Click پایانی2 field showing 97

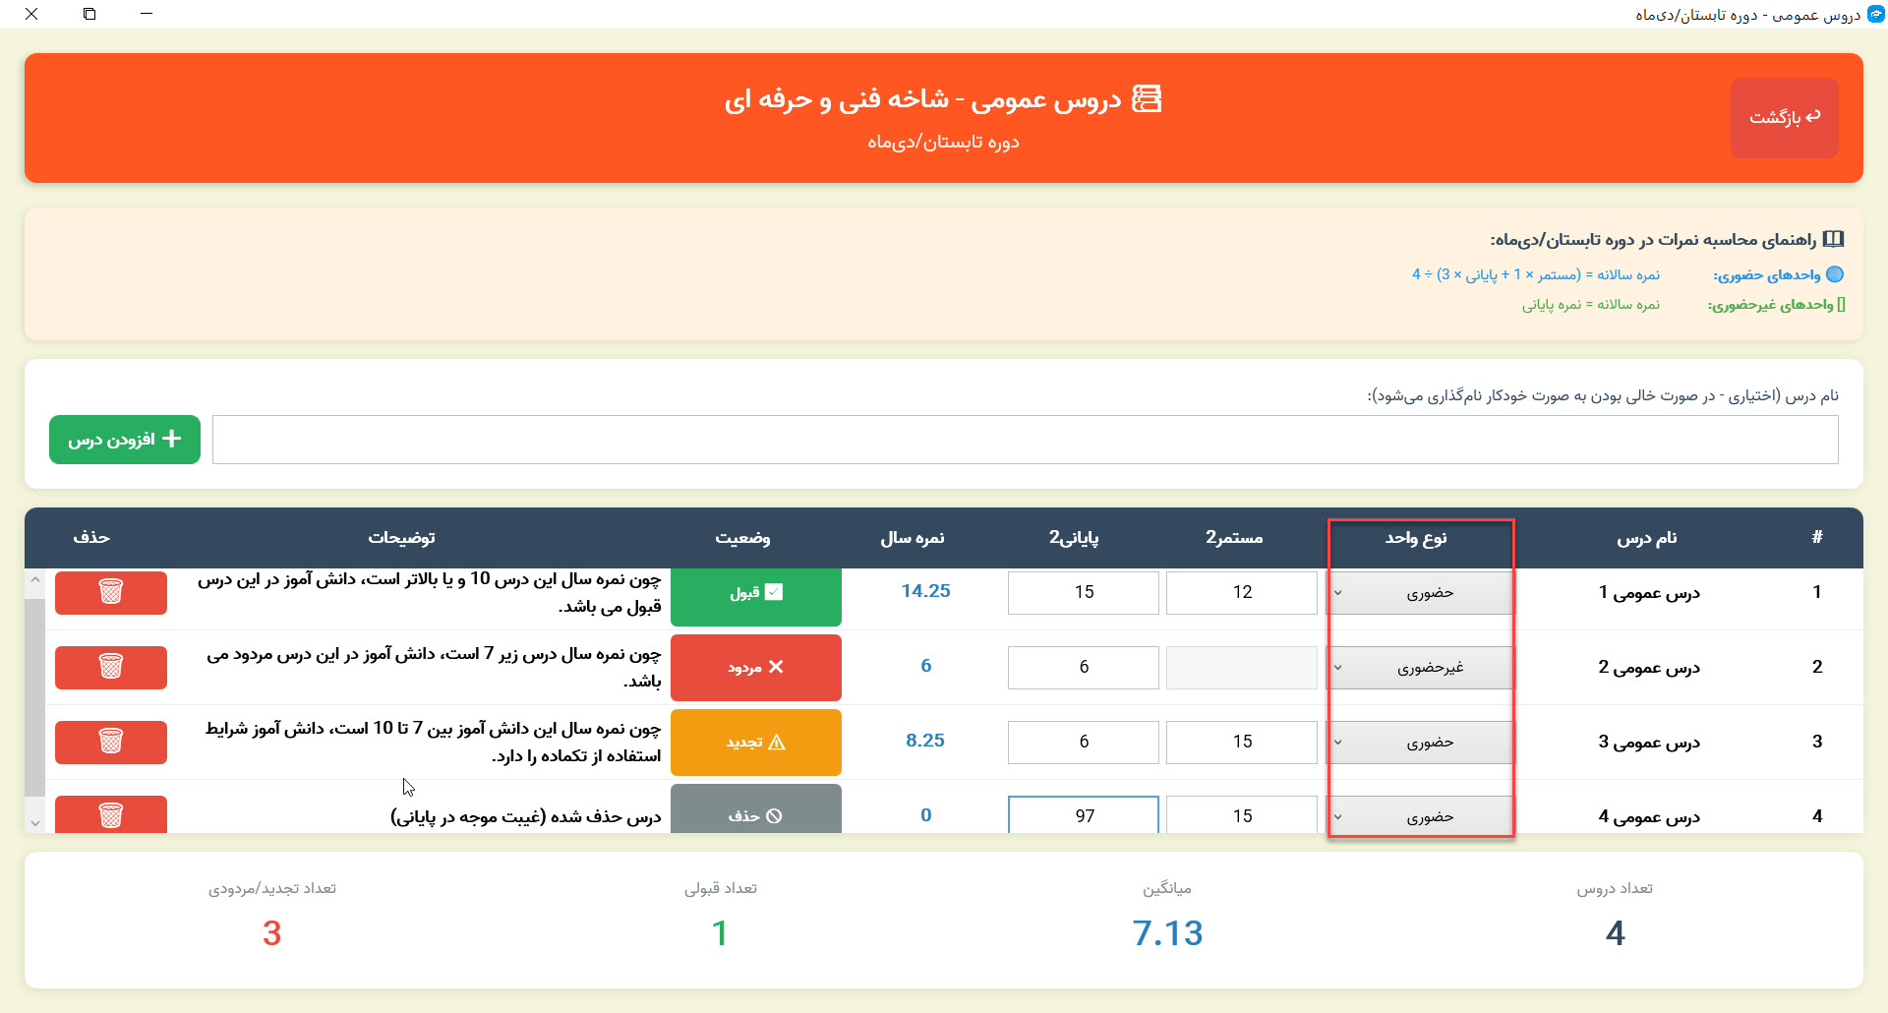pos(1084,815)
